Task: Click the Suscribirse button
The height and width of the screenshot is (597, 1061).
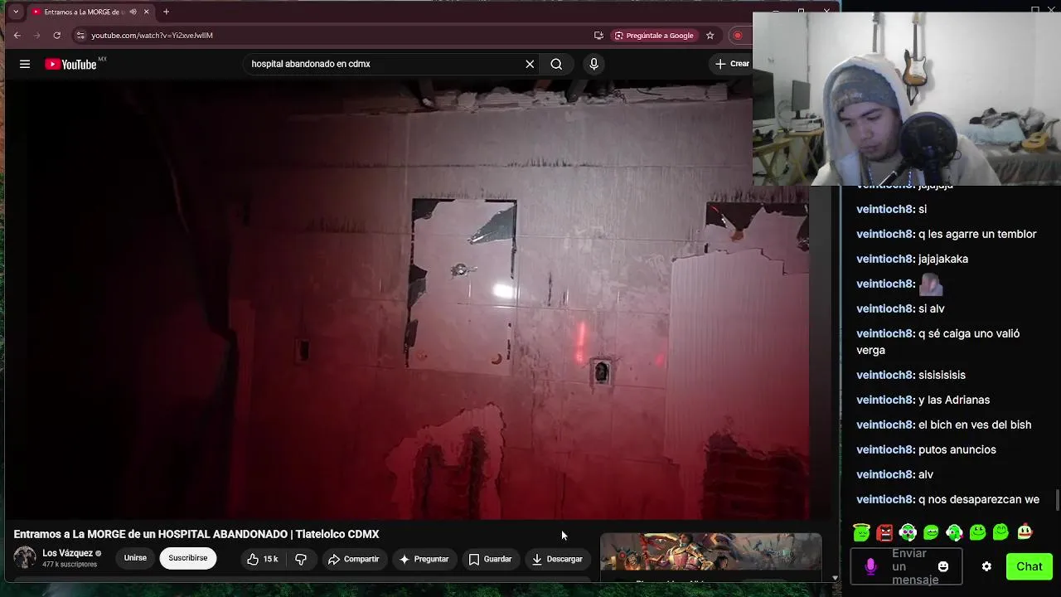Action: [x=188, y=558]
